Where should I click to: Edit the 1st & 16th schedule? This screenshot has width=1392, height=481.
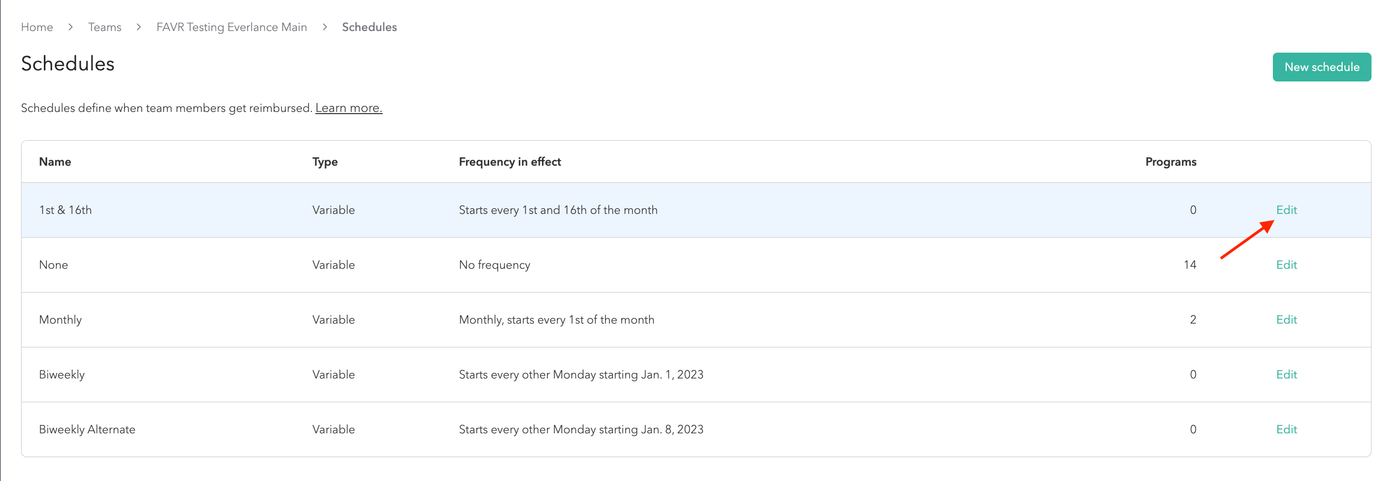[1286, 209]
